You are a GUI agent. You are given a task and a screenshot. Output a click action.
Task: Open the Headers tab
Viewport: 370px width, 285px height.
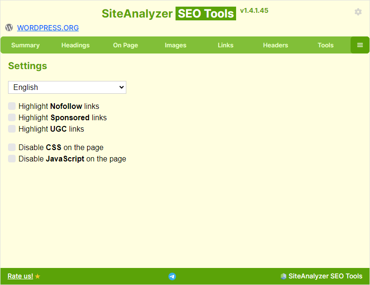pyautogui.click(x=276, y=45)
